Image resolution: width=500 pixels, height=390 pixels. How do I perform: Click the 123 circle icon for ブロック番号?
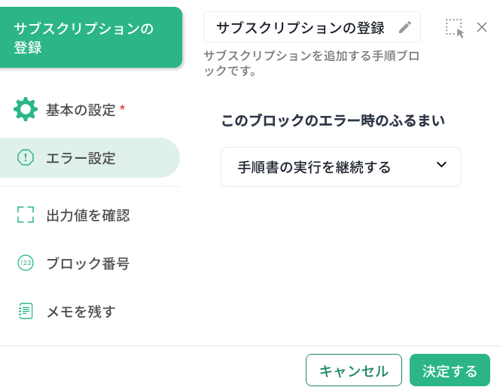[x=26, y=263]
